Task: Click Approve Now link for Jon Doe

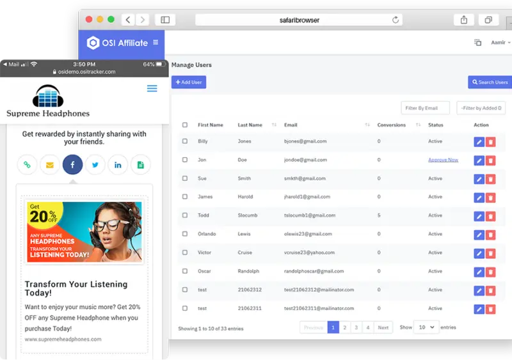Action: [x=443, y=160]
